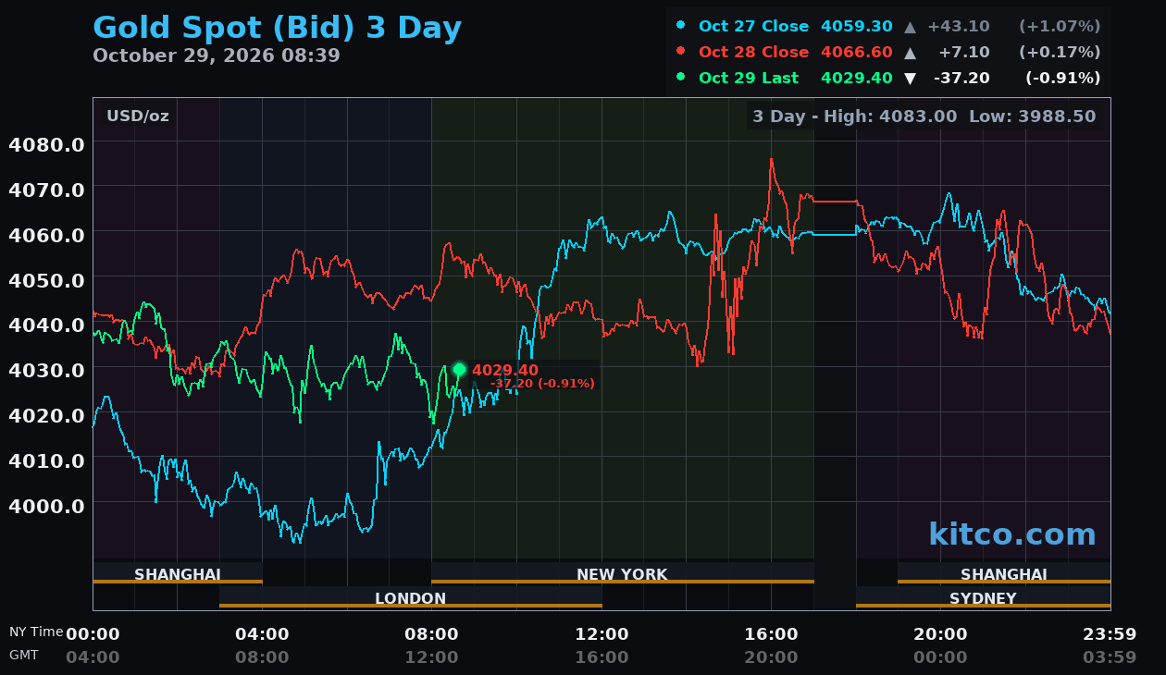This screenshot has width=1166, height=675.
Task: Click the +43.10 change value
Action: point(958,26)
